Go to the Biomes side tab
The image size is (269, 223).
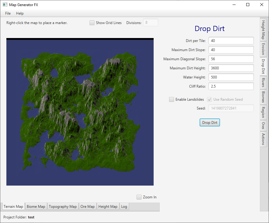(x=263, y=97)
